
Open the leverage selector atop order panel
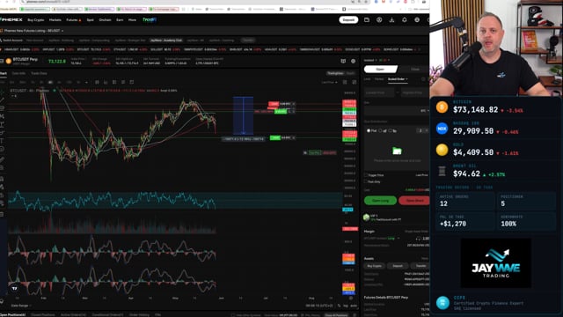point(384,60)
